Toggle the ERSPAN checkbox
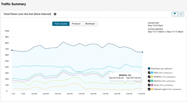Image resolution: width=187 pixels, height=102 pixels. (x=149, y=77)
